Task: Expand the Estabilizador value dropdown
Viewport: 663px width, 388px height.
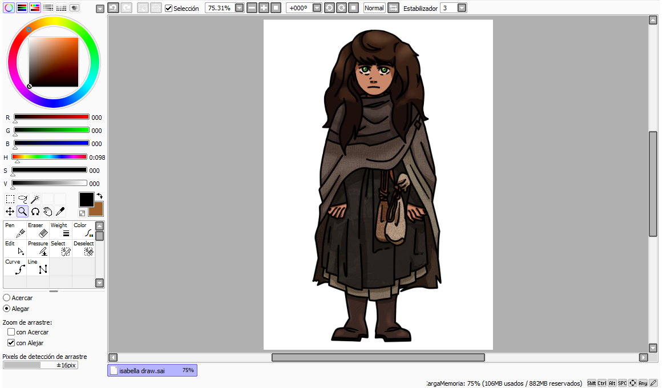Action: 462,8
